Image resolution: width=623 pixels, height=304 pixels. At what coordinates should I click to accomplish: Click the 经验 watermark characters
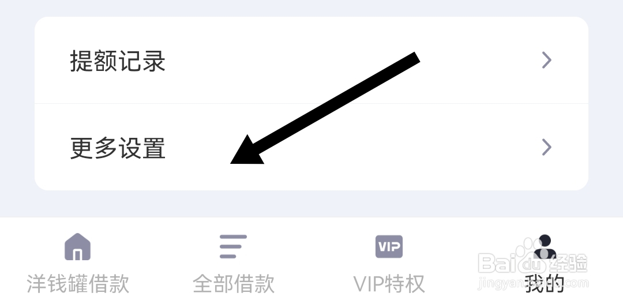click(x=569, y=262)
